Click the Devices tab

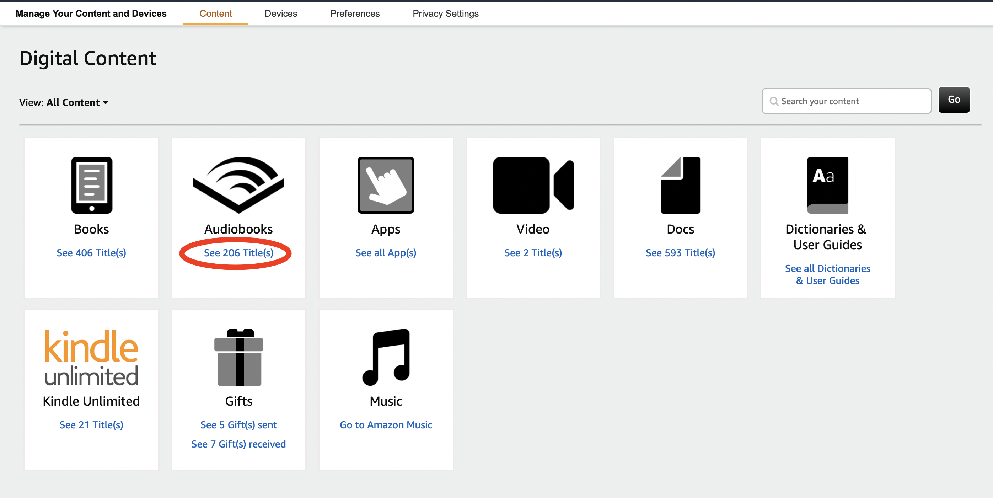point(281,13)
